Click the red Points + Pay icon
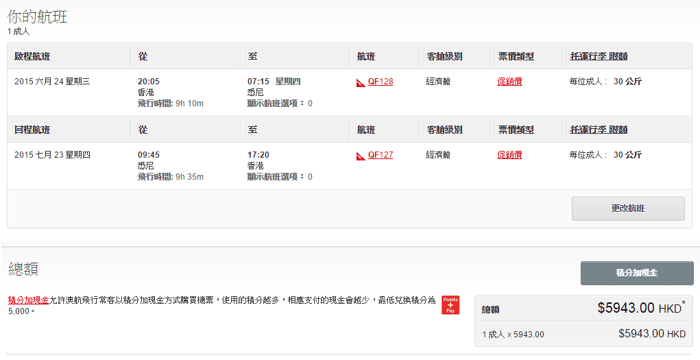The width and height of the screenshot is (700, 360). [x=450, y=305]
